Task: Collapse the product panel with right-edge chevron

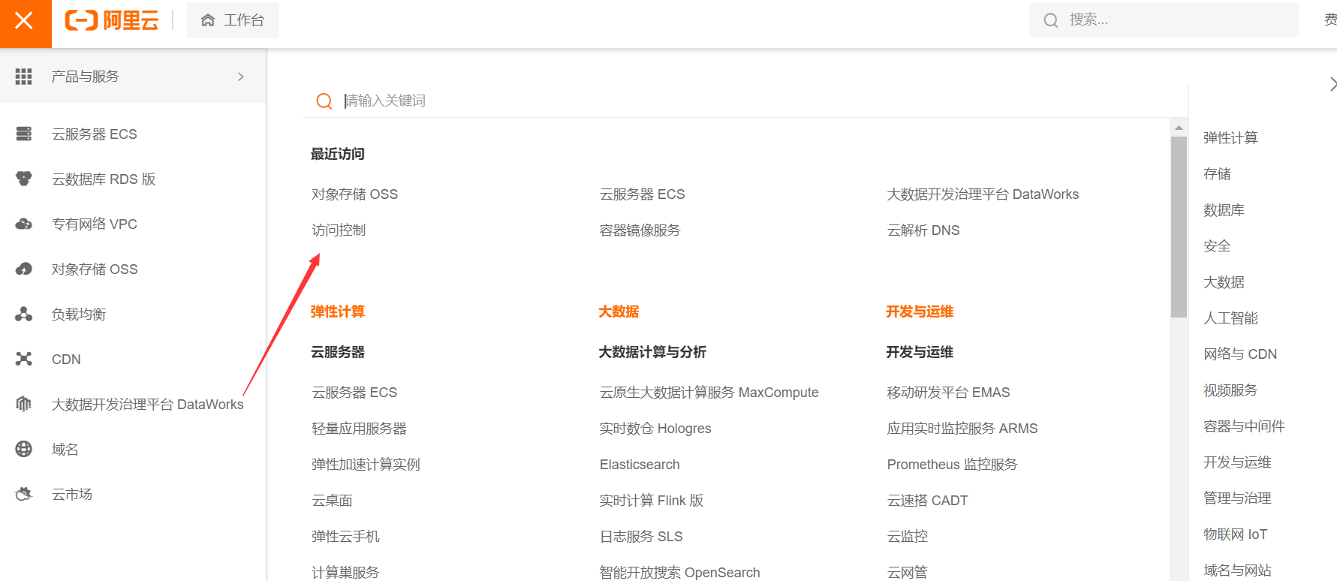Action: [x=1332, y=84]
